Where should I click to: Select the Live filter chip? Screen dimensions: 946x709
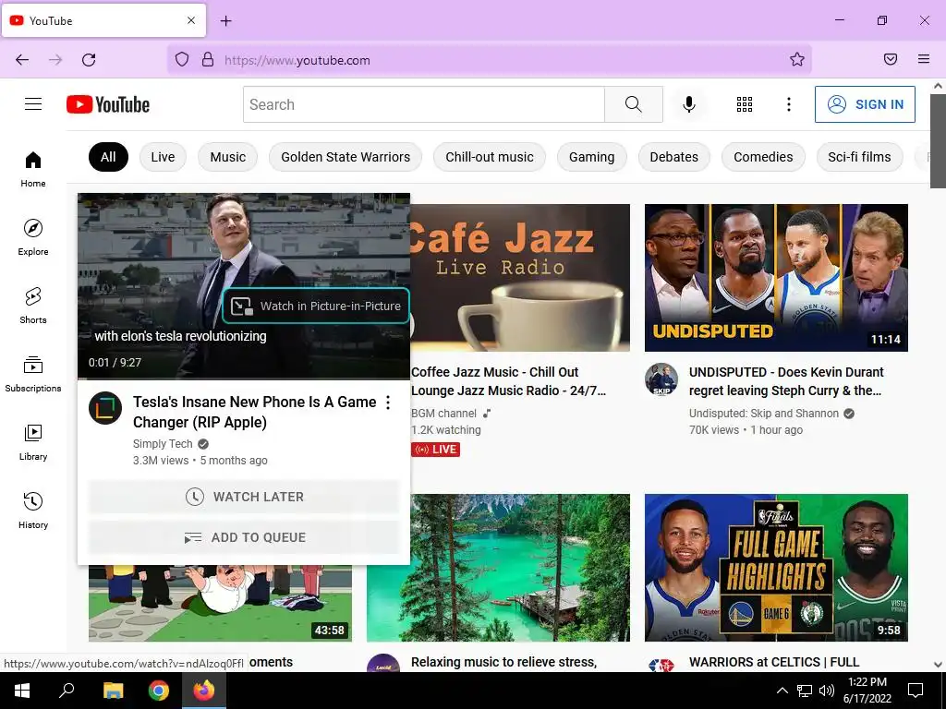click(163, 157)
